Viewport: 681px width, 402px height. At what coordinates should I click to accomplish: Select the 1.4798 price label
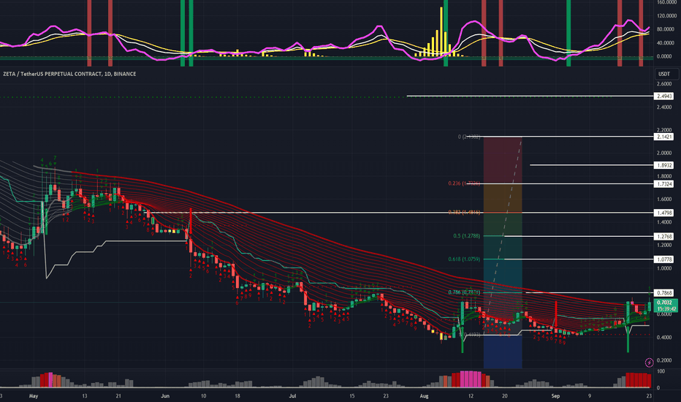coord(664,213)
